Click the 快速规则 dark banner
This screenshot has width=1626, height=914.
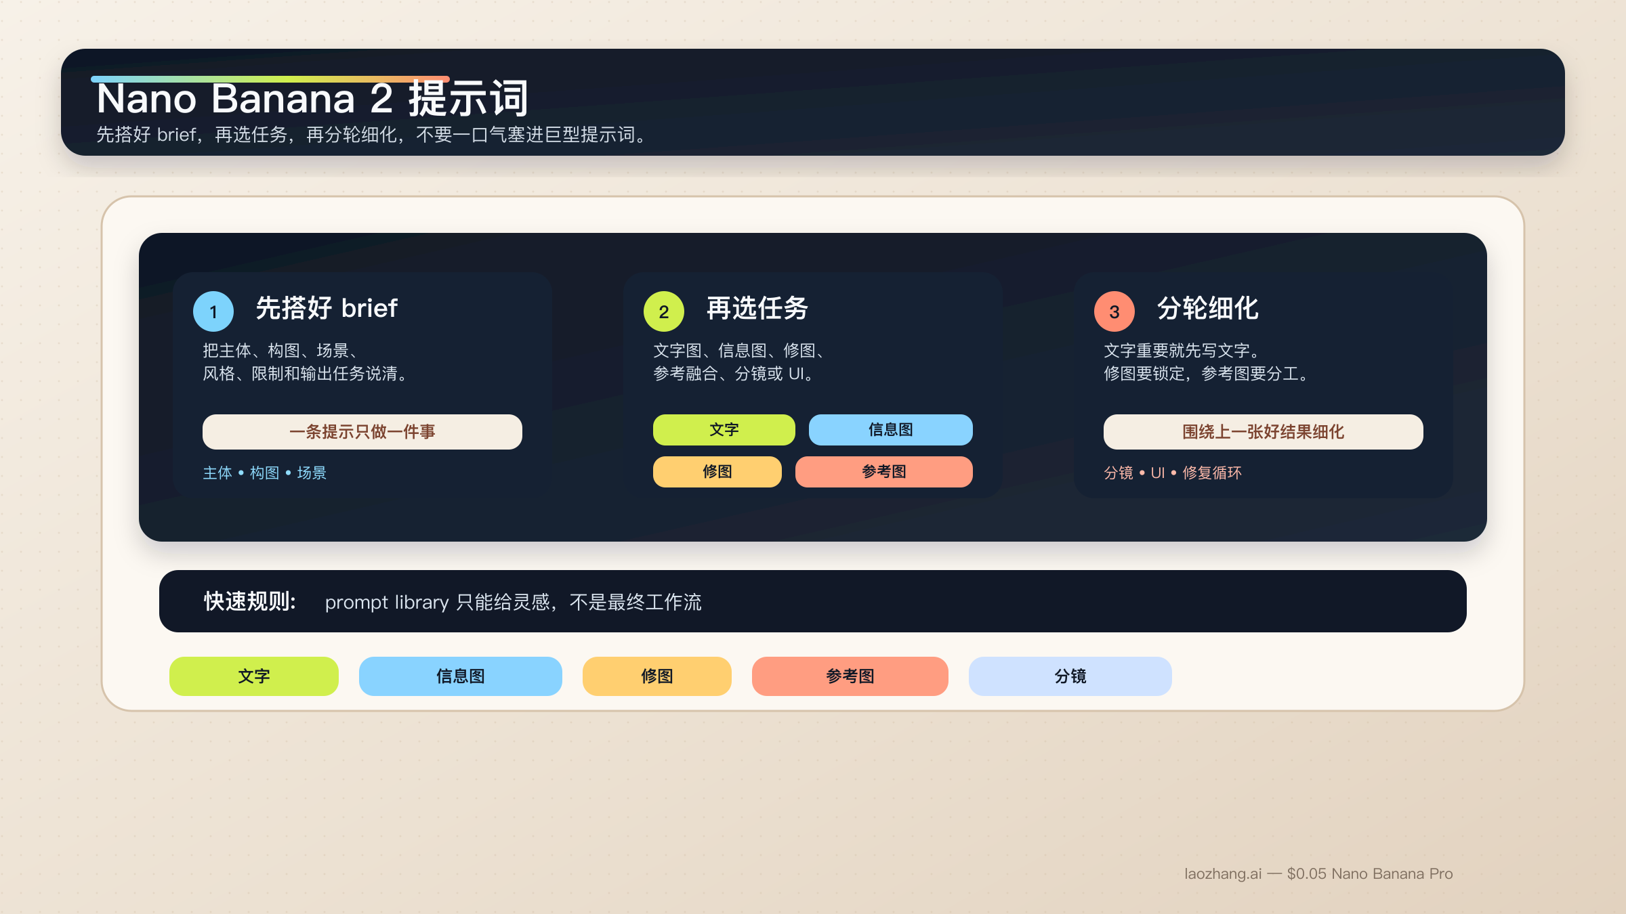tap(813, 601)
